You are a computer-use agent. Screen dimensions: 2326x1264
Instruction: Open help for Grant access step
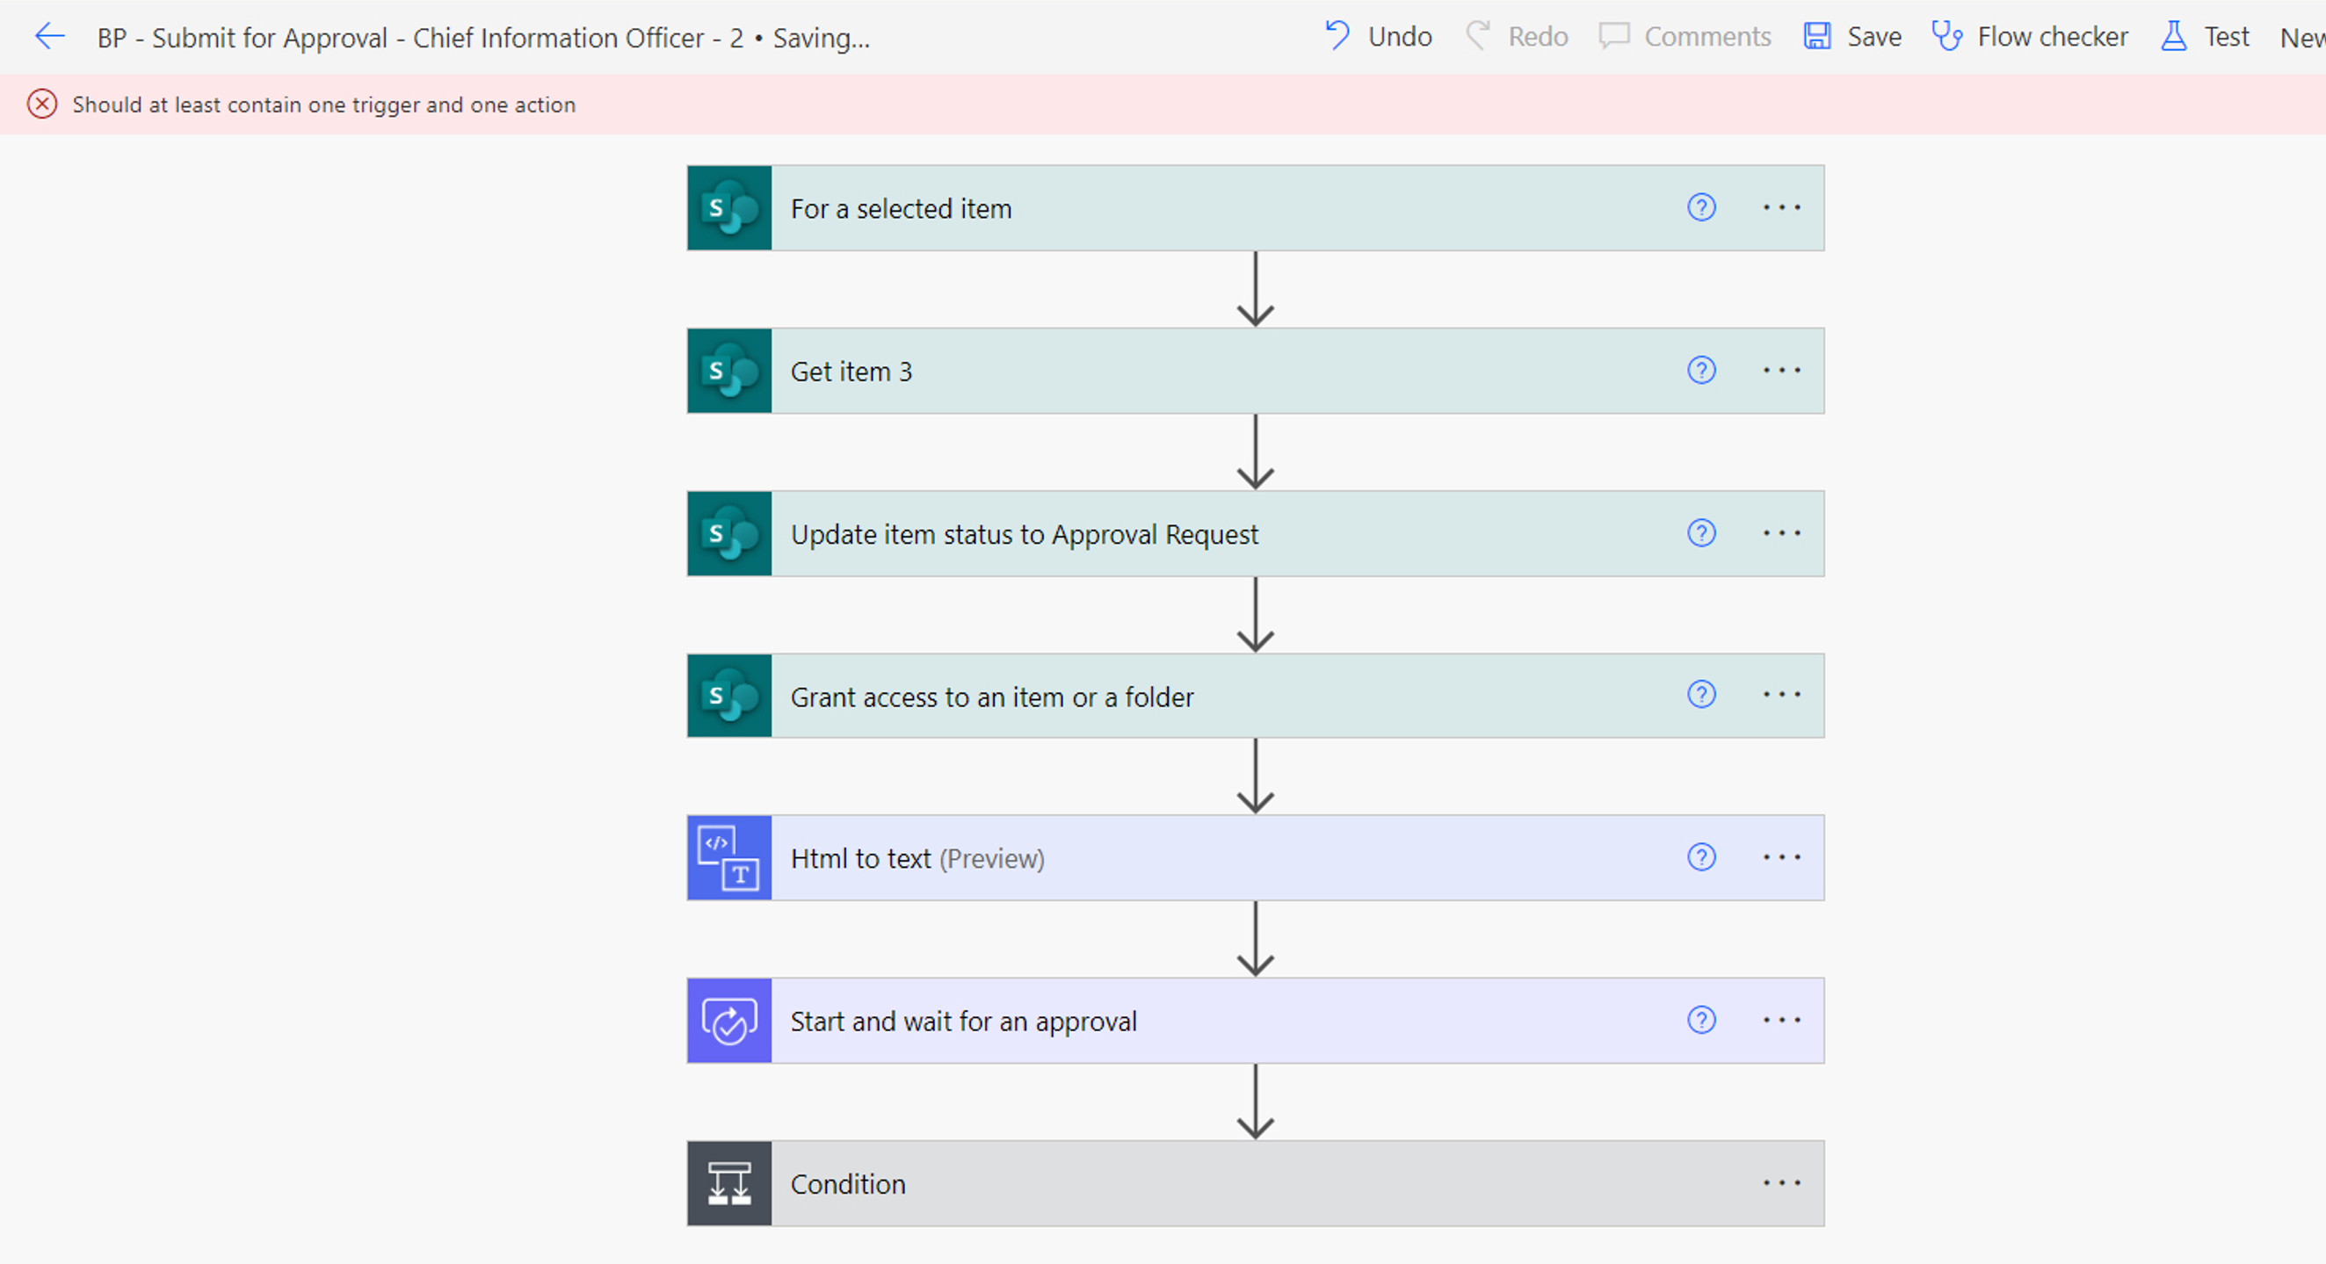point(1701,694)
